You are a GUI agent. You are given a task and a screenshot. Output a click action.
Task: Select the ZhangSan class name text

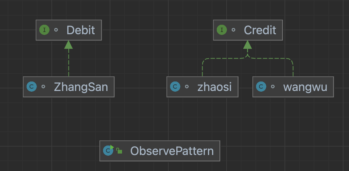[81, 87]
